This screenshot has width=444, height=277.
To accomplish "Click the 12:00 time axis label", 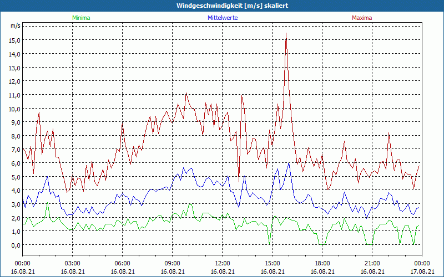I will [223, 264].
